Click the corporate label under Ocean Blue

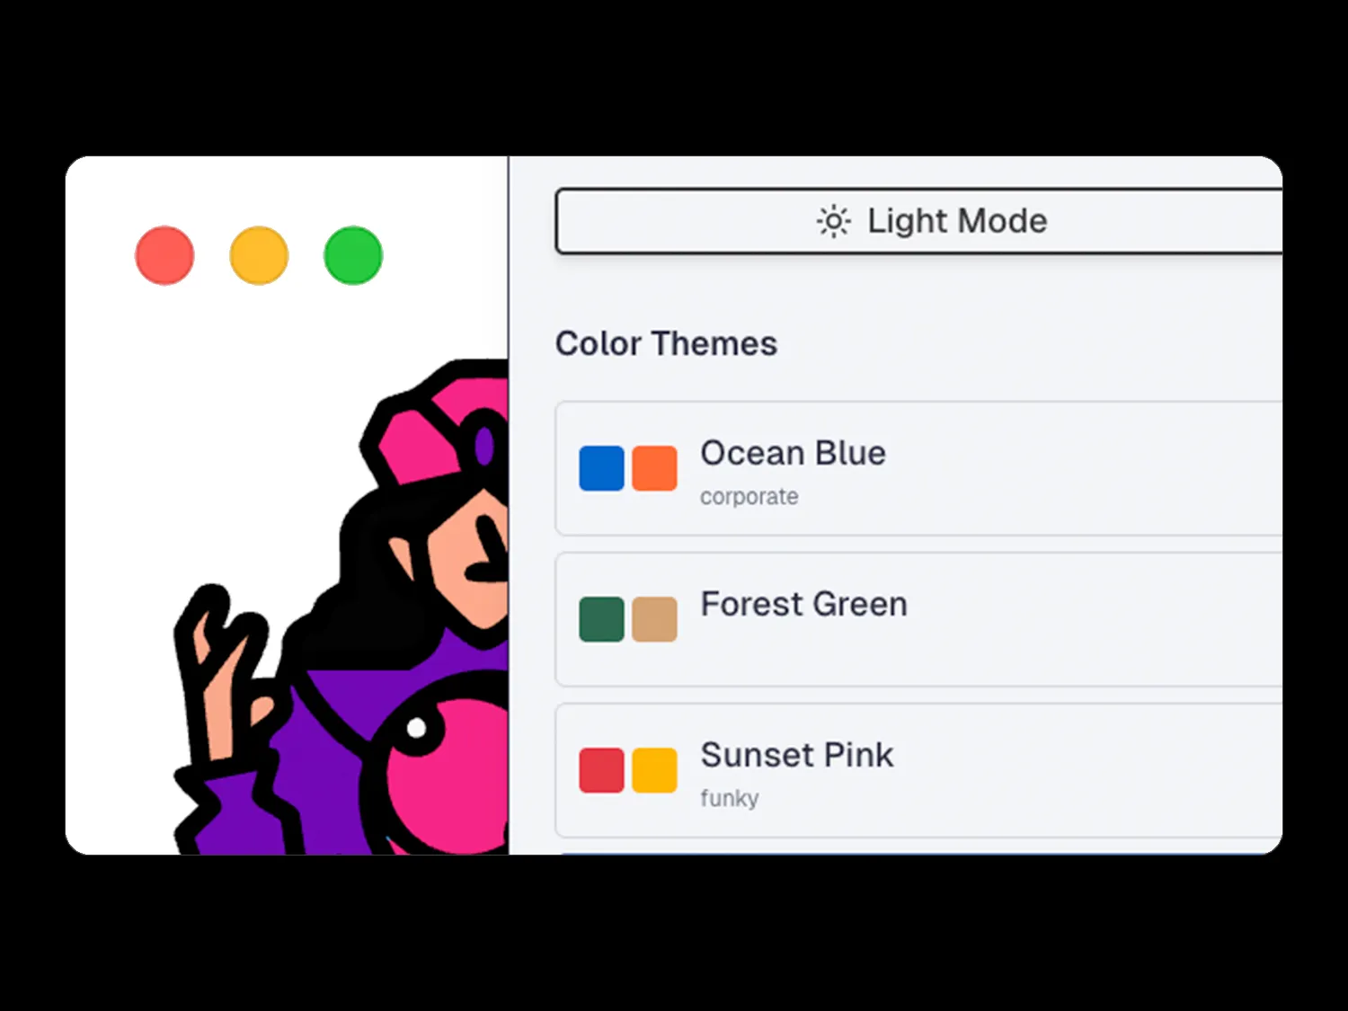tap(749, 495)
